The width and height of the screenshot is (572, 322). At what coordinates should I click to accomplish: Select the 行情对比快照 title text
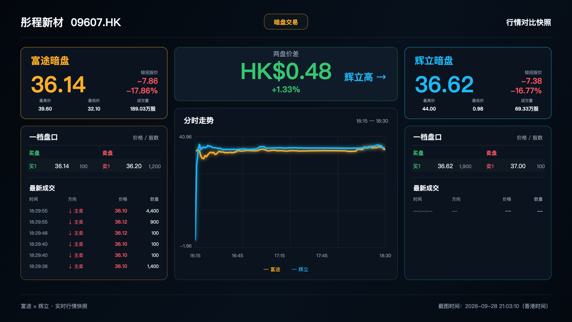[528, 23]
